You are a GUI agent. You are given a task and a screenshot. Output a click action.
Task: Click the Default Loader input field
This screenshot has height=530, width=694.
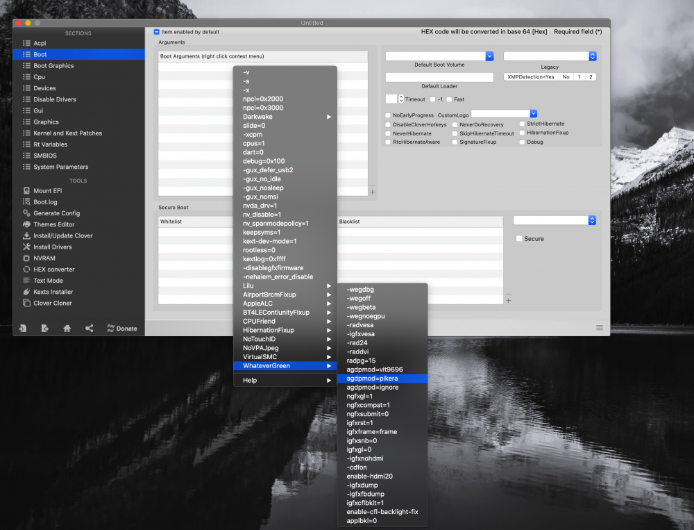(439, 78)
